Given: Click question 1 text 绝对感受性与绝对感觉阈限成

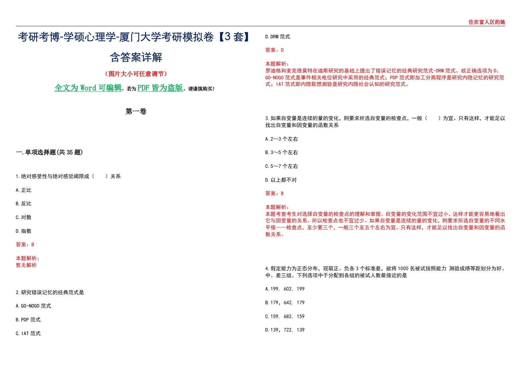Looking at the screenshot, I should click(55, 176).
